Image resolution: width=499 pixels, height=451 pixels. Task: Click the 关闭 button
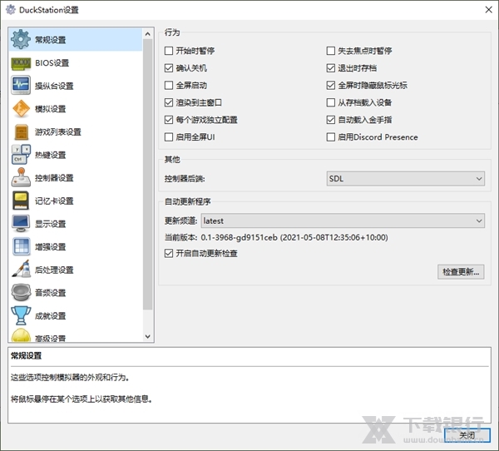[x=467, y=435]
